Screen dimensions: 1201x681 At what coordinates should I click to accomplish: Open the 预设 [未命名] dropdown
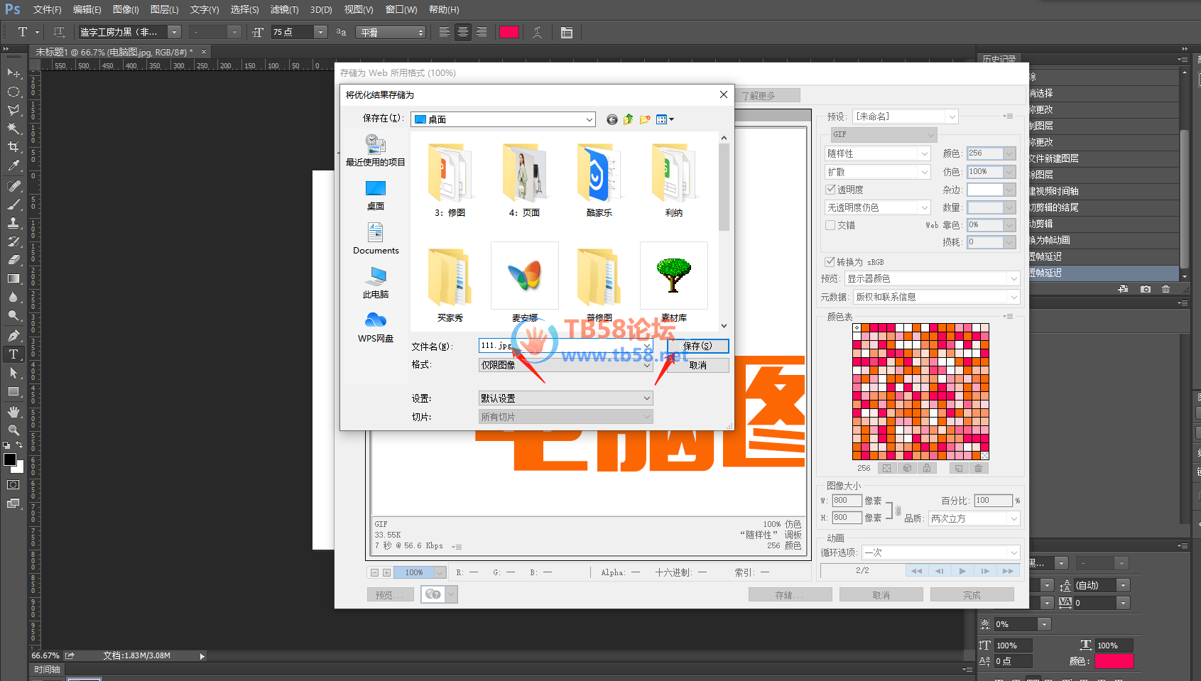pyautogui.click(x=906, y=116)
